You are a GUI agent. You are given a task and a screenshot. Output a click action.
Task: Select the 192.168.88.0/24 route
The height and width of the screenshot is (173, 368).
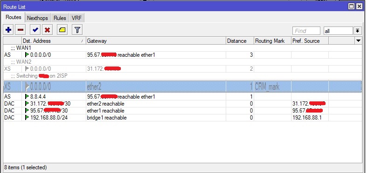(182, 118)
